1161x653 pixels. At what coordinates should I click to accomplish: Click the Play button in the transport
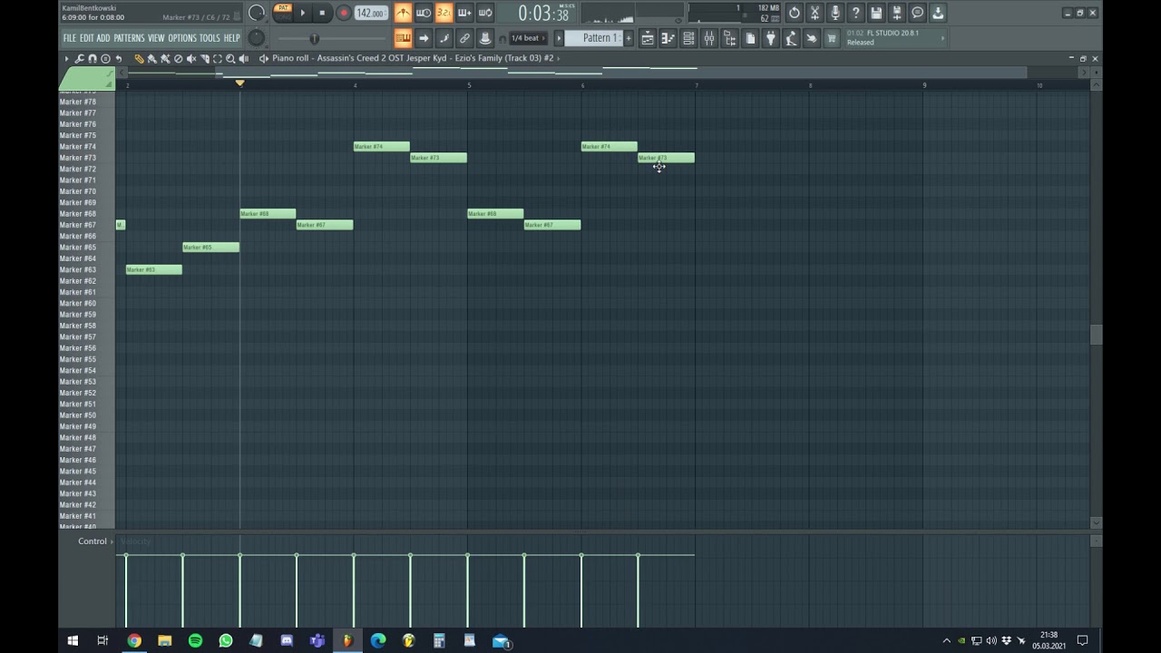click(303, 13)
